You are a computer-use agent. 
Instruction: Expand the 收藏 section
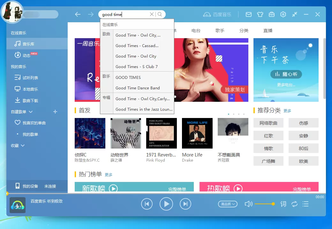tap(23, 145)
